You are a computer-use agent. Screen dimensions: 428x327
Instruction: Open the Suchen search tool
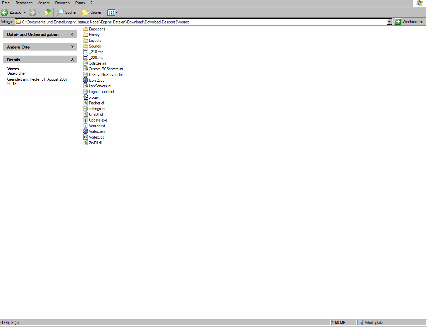67,12
